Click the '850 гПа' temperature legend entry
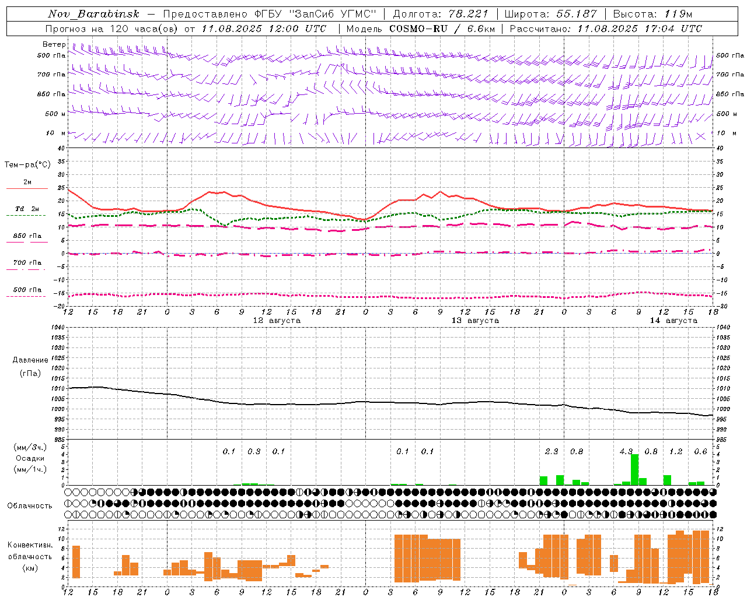 coord(27,236)
